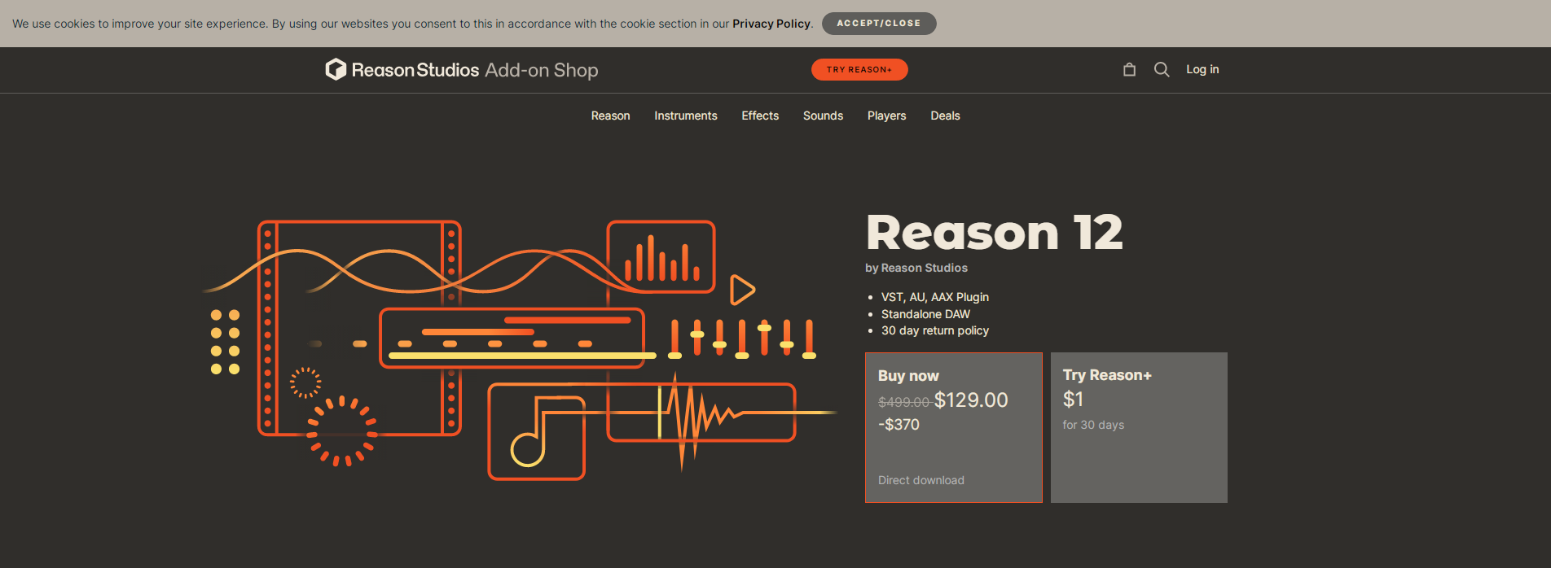Open the Effects menu item

pos(760,116)
